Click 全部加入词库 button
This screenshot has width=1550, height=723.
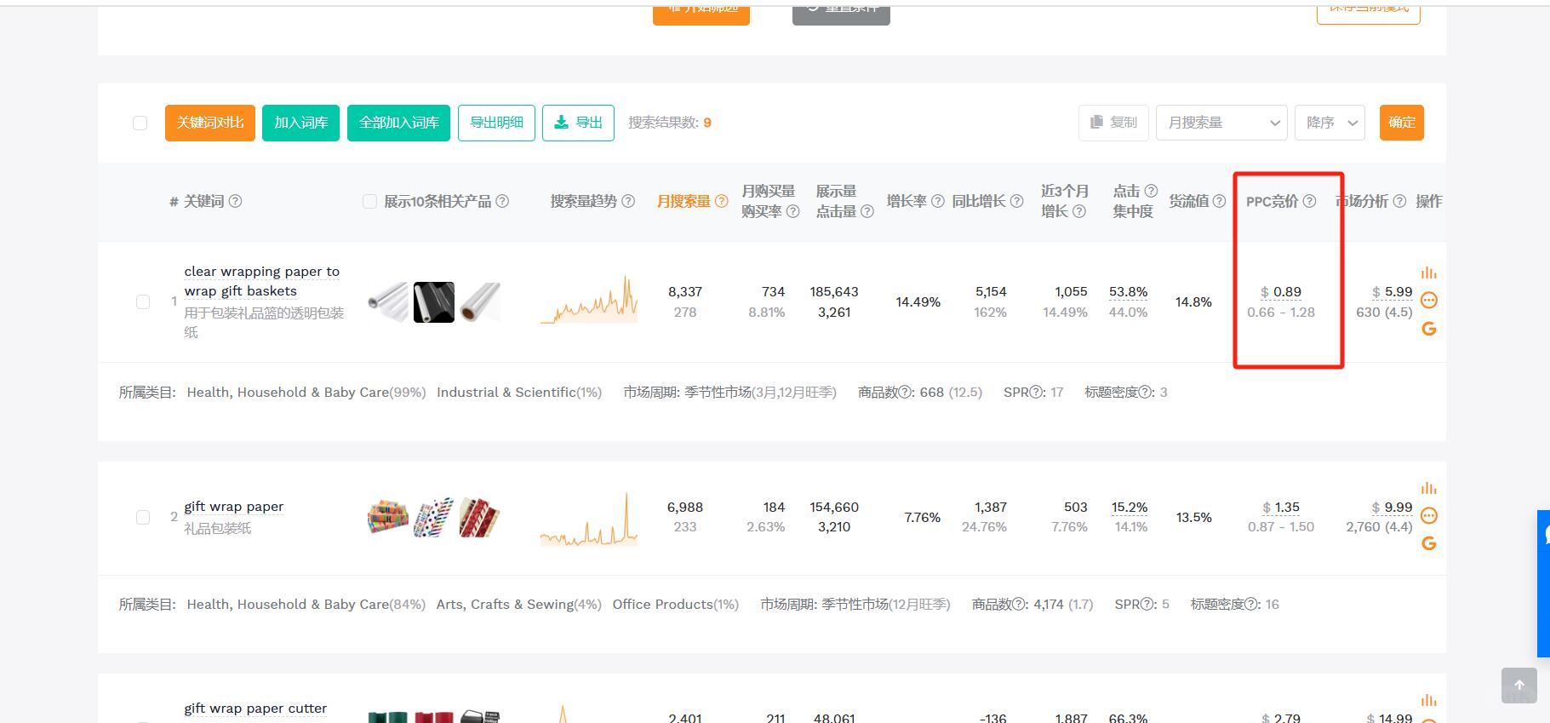(x=399, y=123)
